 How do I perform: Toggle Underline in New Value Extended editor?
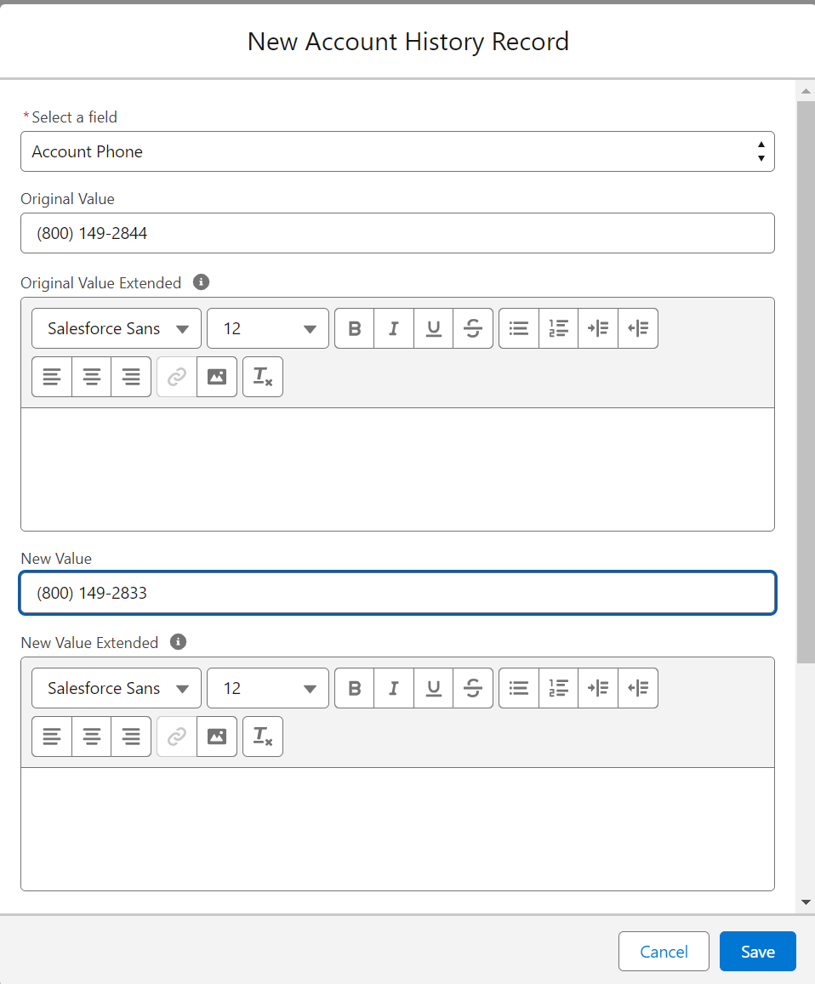(434, 688)
